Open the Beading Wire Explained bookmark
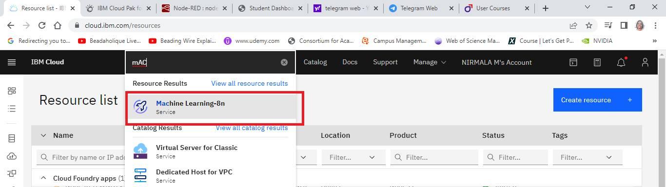666x187 pixels. [x=182, y=41]
